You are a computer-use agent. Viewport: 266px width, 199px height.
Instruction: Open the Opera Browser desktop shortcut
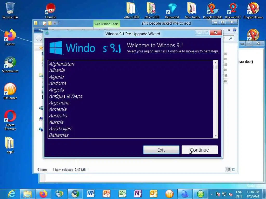tap(10, 120)
